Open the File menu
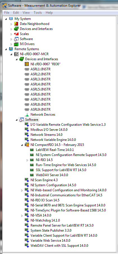Image resolution: width=118 pixels, height=254 pixels. [x=7, y=13]
